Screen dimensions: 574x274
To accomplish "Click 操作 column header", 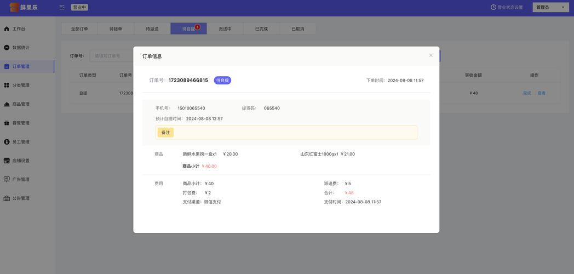I will [535, 75].
